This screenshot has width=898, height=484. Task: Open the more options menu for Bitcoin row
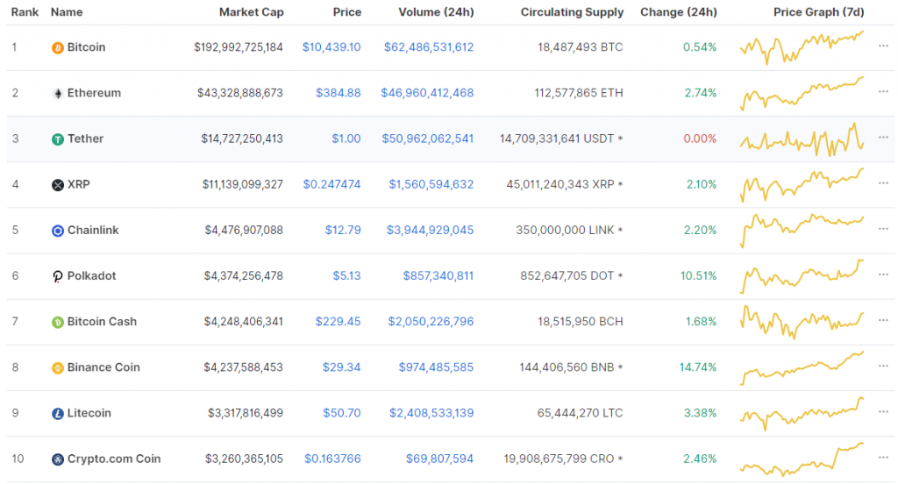(883, 46)
